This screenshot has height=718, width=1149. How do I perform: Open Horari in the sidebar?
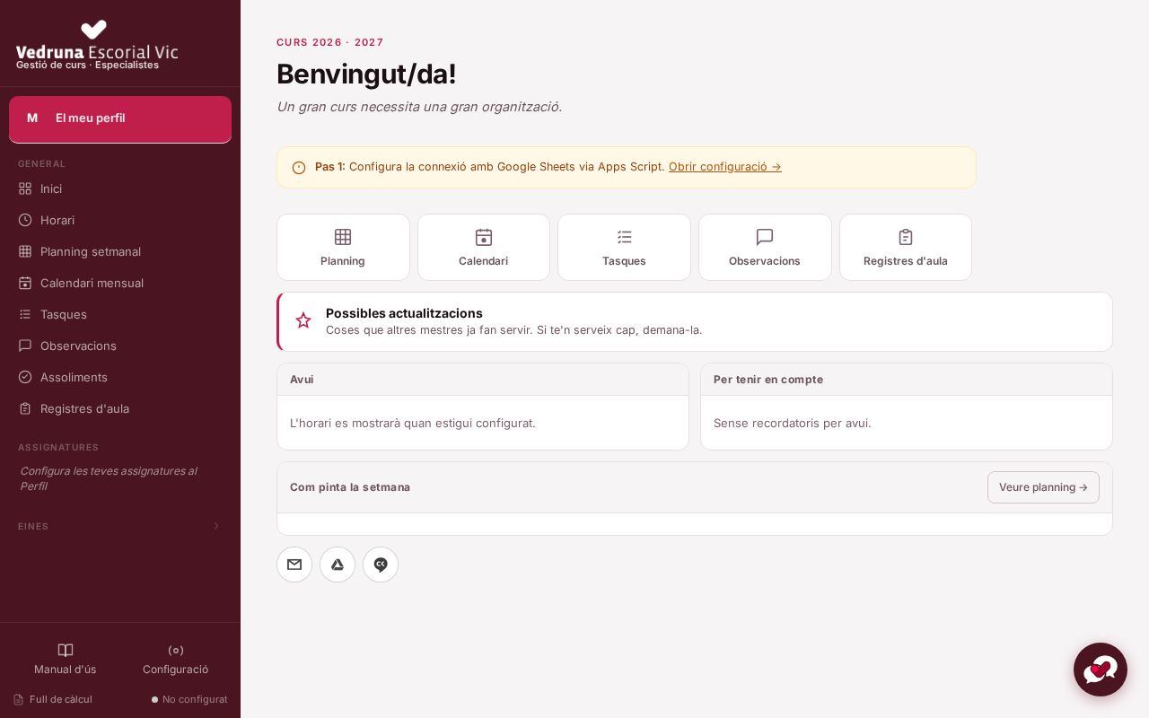click(x=120, y=220)
